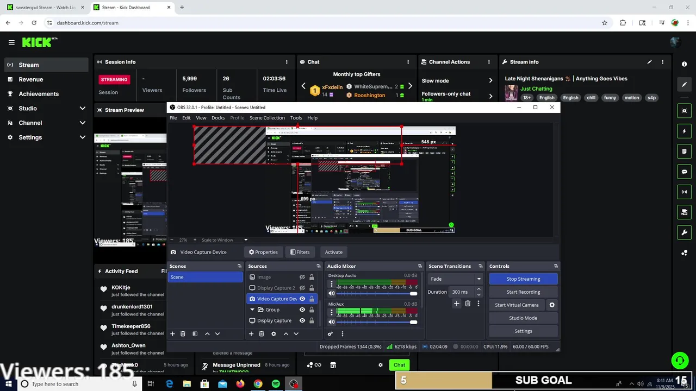Click Activate button for capture device

pos(334,252)
